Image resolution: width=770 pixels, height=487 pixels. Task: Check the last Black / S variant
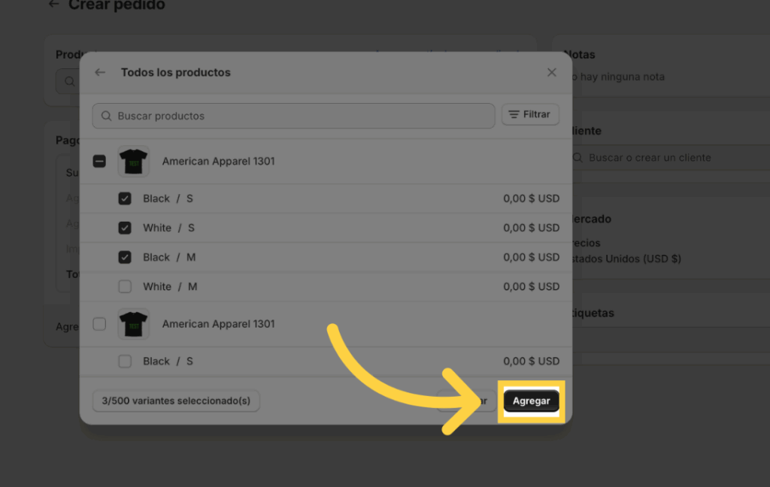[125, 361]
